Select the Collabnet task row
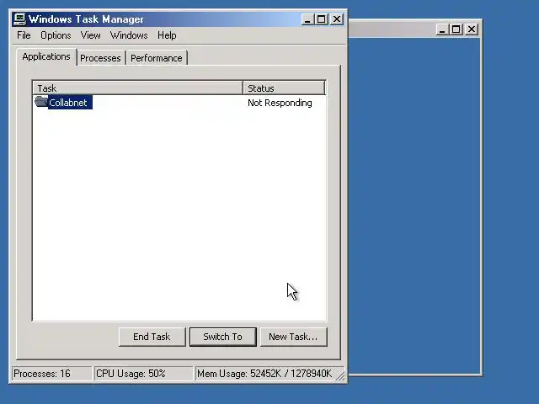This screenshot has width=539, height=404. [x=179, y=103]
